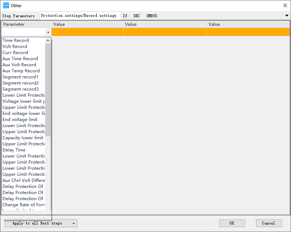Go to the If tab
This screenshot has height=232, width=291.
click(125, 16)
